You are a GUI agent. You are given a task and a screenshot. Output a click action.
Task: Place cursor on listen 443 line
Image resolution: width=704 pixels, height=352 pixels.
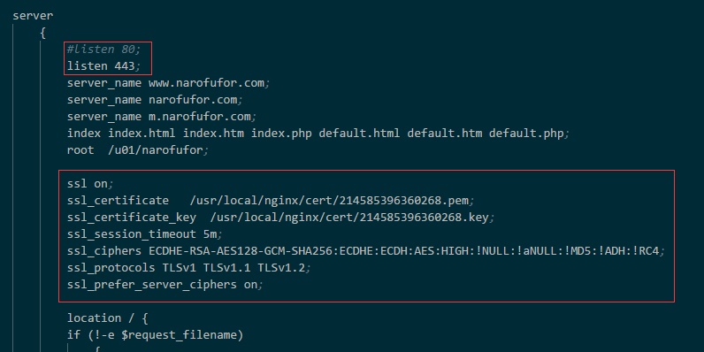coord(104,66)
